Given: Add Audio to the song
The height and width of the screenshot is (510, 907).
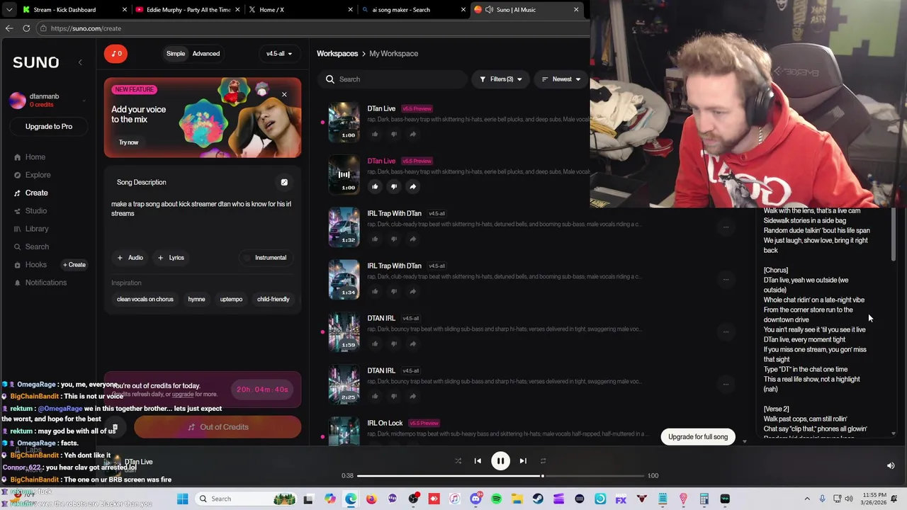Looking at the screenshot, I should click(130, 258).
